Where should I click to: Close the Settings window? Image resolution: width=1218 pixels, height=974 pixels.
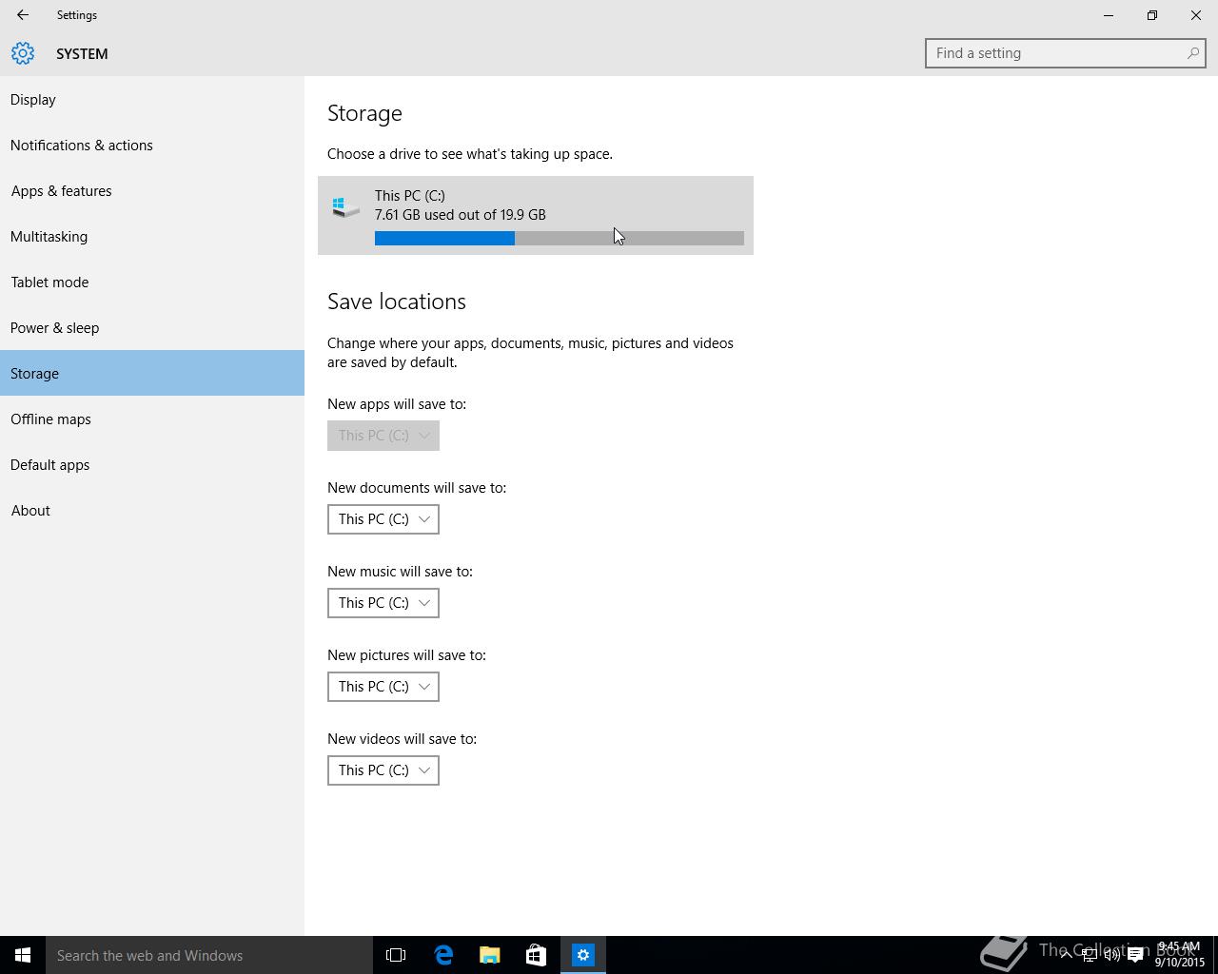(1196, 15)
